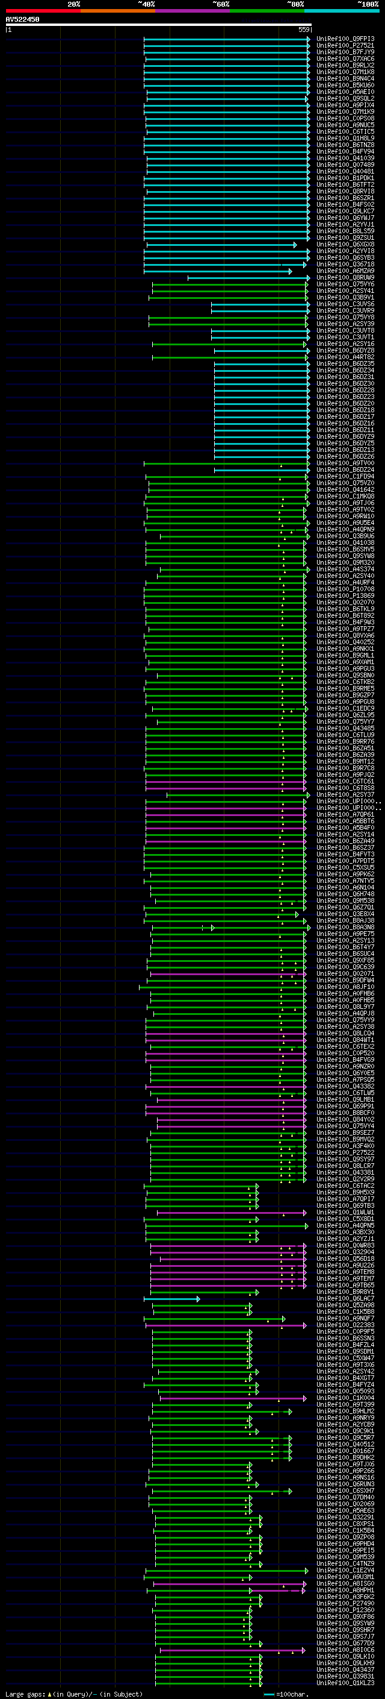Select the UniRef100_A2YVI8 label

(345, 251)
